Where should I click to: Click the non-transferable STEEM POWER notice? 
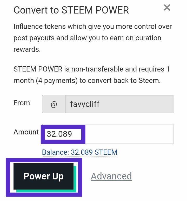[91, 75]
